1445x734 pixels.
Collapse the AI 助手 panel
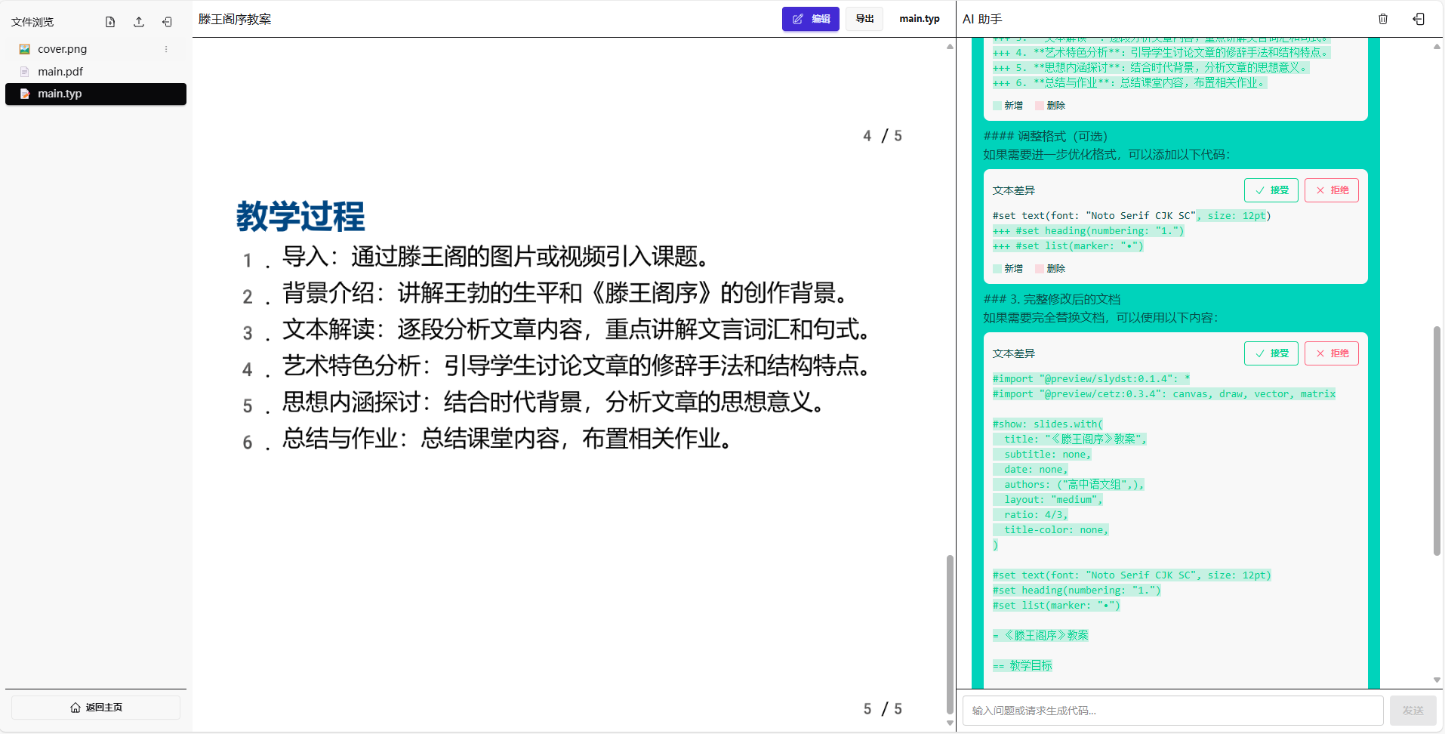point(1419,19)
